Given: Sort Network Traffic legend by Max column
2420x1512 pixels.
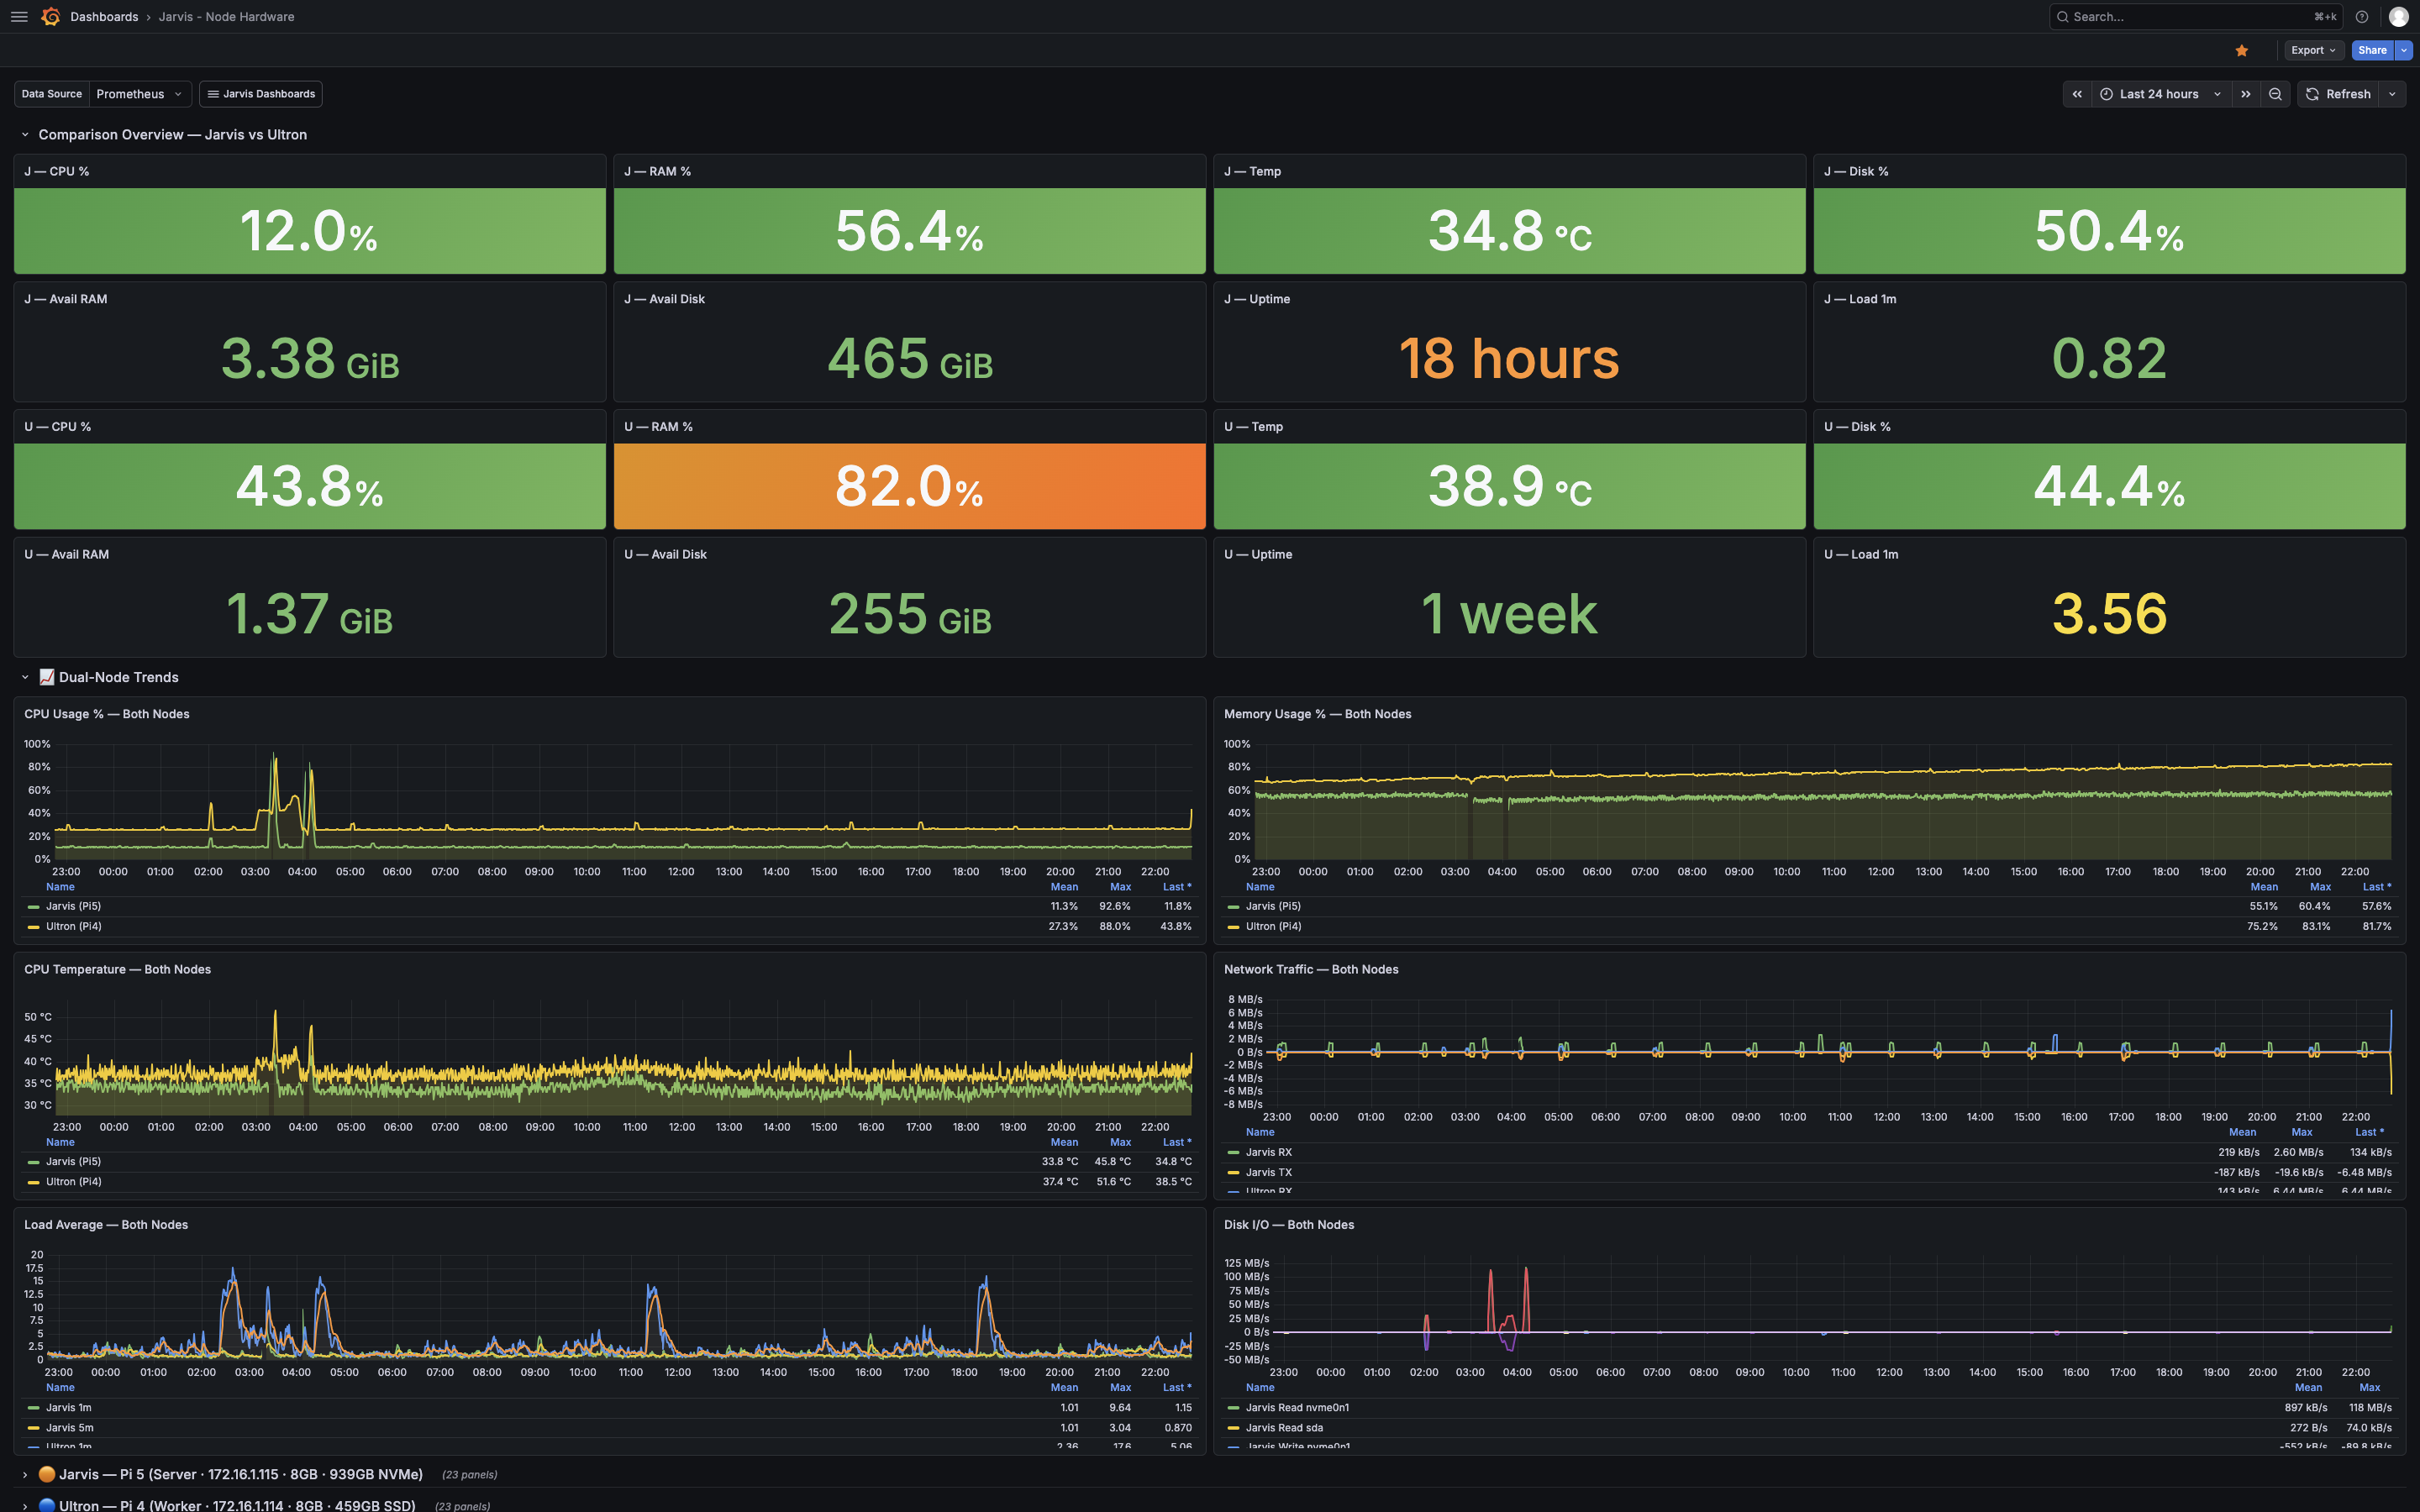Looking at the screenshot, I should pos(2302,1132).
